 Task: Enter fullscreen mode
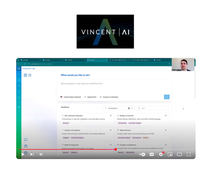tap(189, 154)
